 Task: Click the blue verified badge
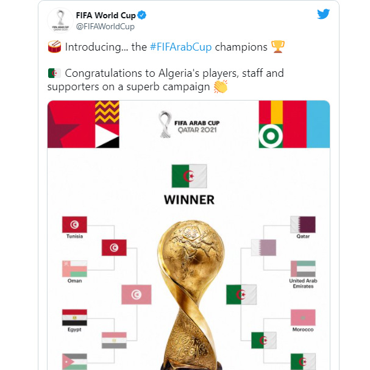click(x=141, y=15)
